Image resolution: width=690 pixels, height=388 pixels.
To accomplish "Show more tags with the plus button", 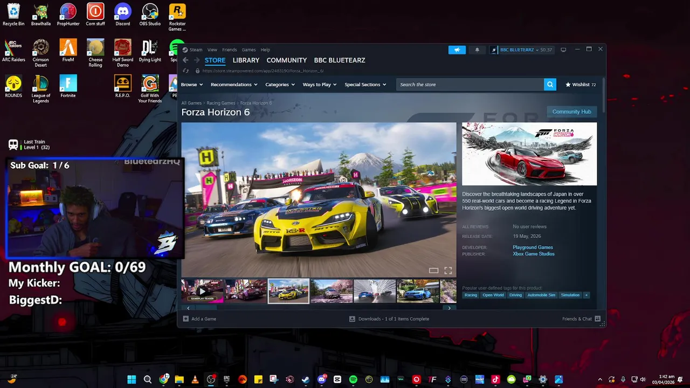I will [x=586, y=295].
